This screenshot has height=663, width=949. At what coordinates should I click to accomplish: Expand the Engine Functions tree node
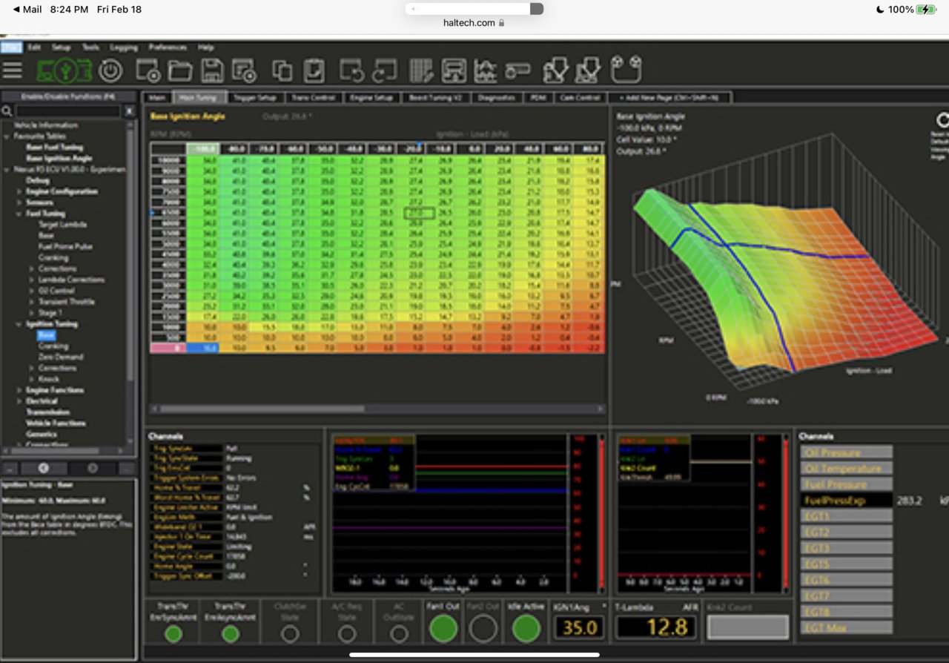pyautogui.click(x=19, y=390)
